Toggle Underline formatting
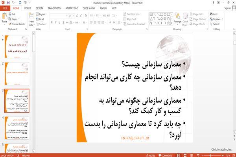This screenshot has width=236, height=157. [59, 22]
